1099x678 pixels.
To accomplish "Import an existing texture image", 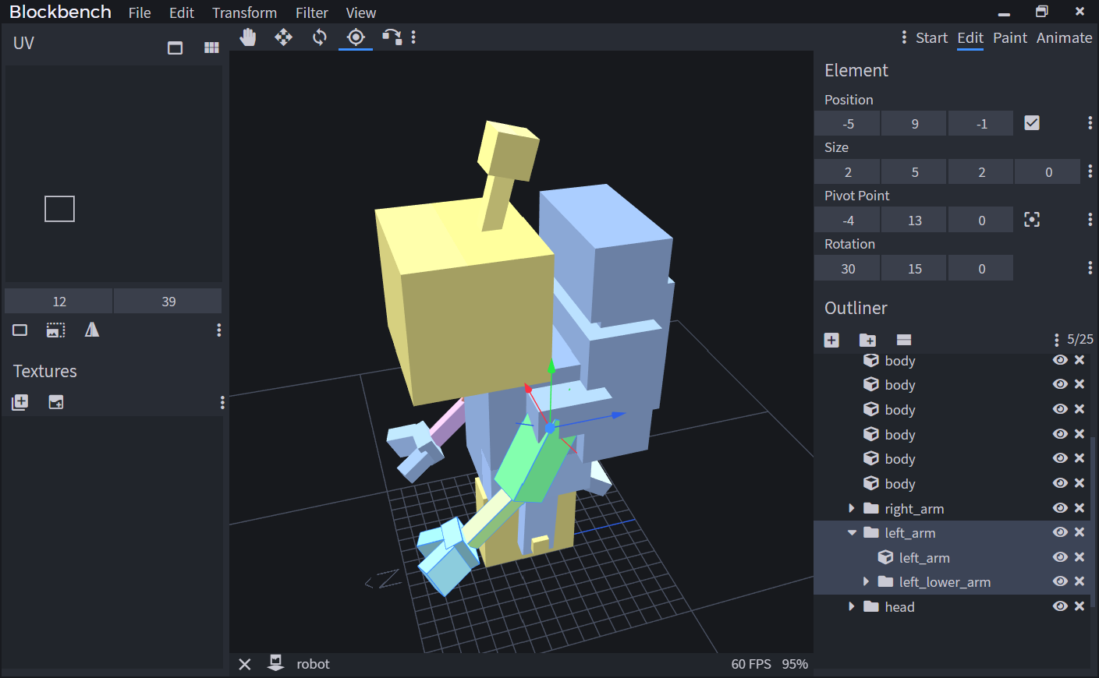I will [55, 402].
